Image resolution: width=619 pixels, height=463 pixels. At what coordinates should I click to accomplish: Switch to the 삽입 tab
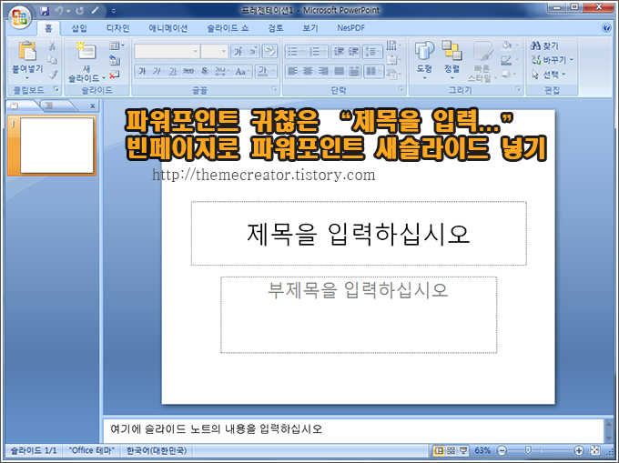[79, 28]
